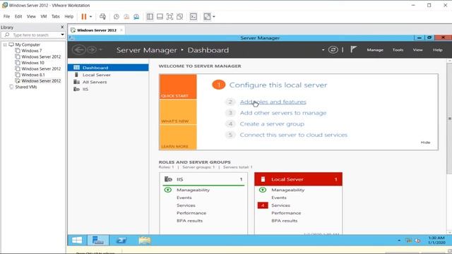Click Connect this server to cloud services
Screen dimensions: 452x254
click(294, 135)
